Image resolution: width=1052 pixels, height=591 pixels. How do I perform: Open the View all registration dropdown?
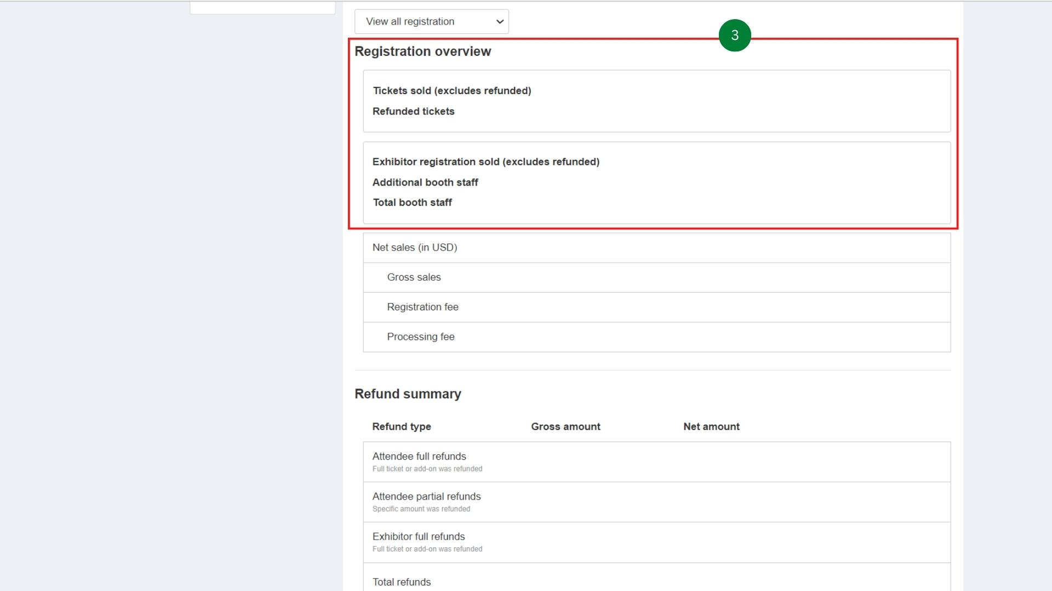tap(431, 21)
